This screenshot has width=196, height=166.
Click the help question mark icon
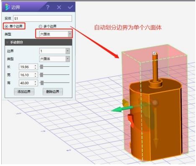(48, 7)
